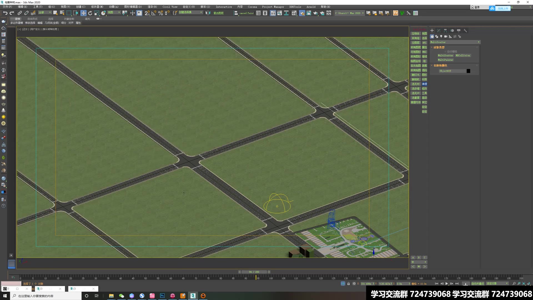Collapse the 对象类型 rollout

439,47
